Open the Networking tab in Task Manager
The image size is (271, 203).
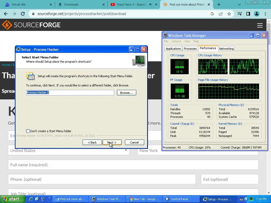pyautogui.click(x=226, y=49)
